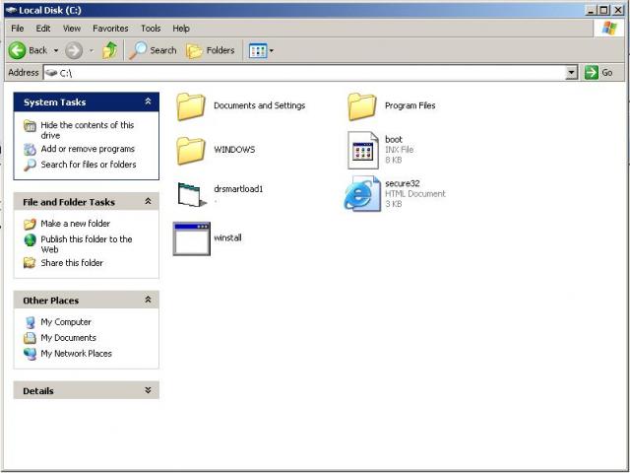This screenshot has width=630, height=473.
Task: Open the address bar dropdown list
Action: (x=571, y=73)
